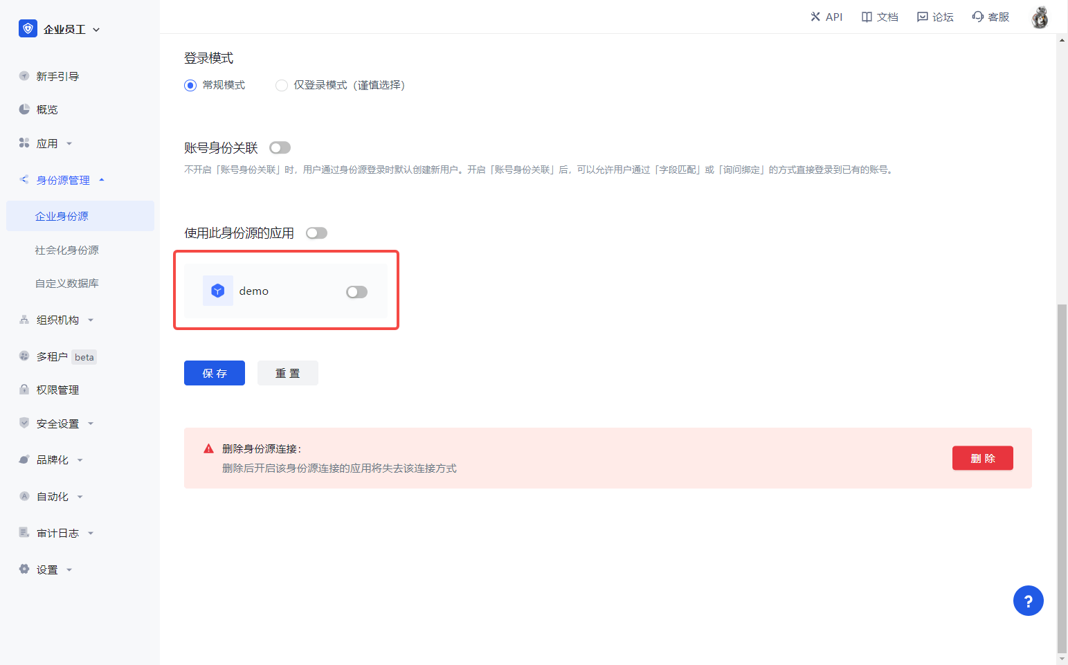
Task: Enable the demo application toggle
Action: (x=356, y=292)
